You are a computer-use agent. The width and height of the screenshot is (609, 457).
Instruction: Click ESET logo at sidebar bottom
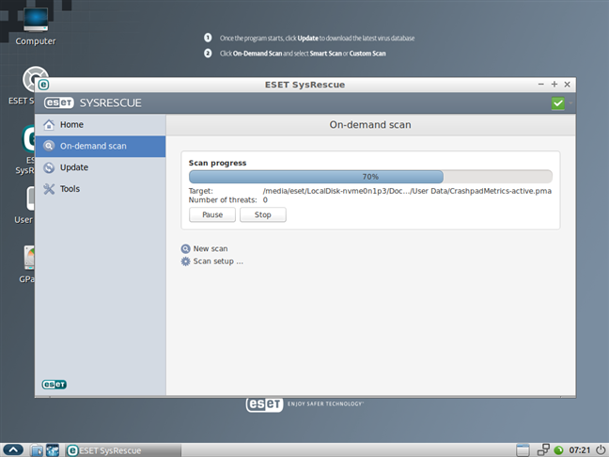[54, 385]
